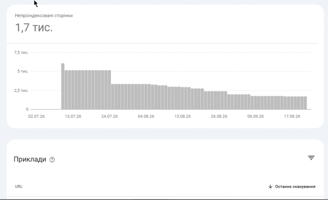Viewport: 328px width, 200px height.
Task: Click the 15.08.26 date axis label
Action: (182, 116)
